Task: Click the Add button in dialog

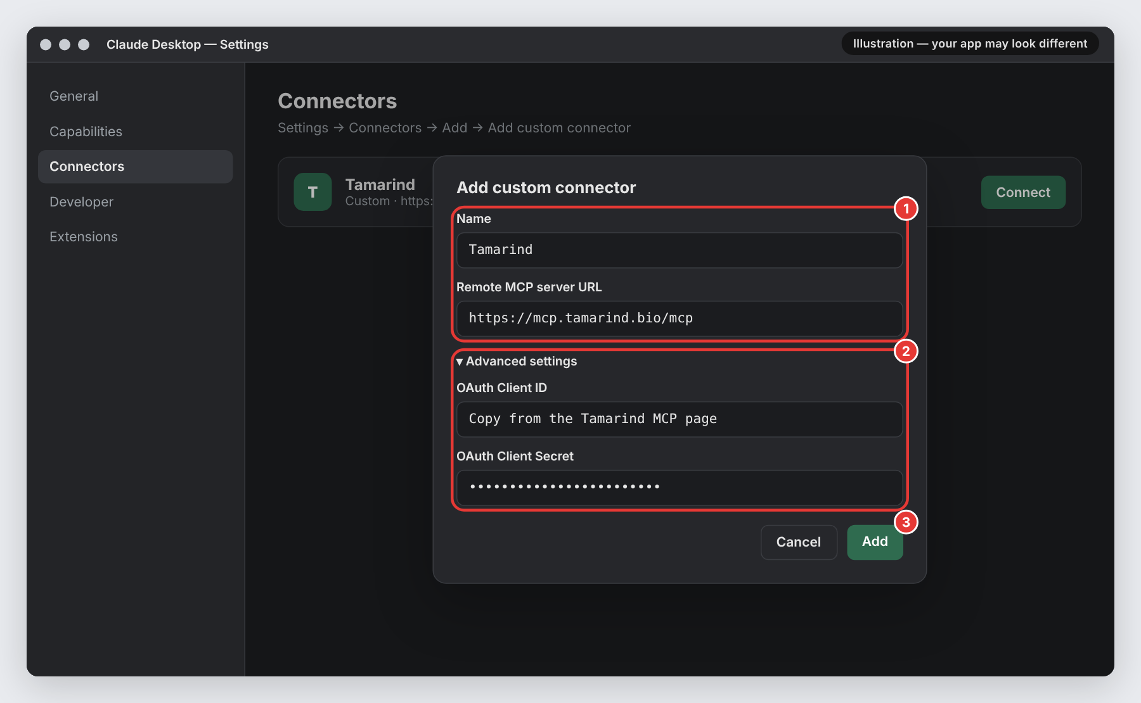Action: (x=875, y=541)
